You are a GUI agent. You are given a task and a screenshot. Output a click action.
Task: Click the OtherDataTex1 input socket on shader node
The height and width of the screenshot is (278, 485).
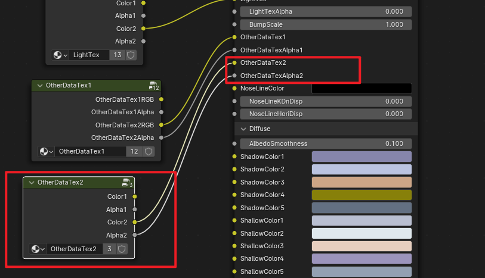pyautogui.click(x=234, y=38)
